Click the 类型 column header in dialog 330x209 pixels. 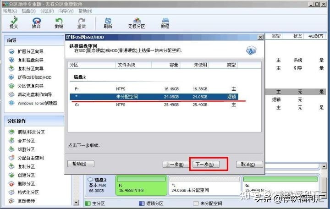click(223, 65)
